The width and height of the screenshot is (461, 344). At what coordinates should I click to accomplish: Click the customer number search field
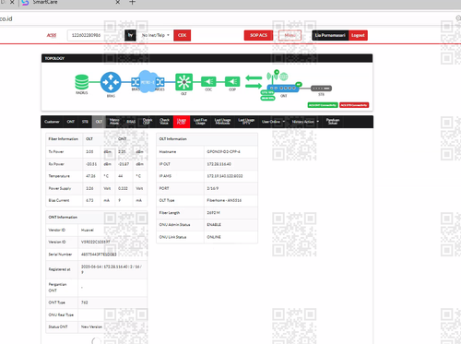95,35
